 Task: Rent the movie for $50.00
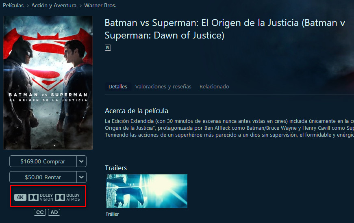(x=43, y=177)
